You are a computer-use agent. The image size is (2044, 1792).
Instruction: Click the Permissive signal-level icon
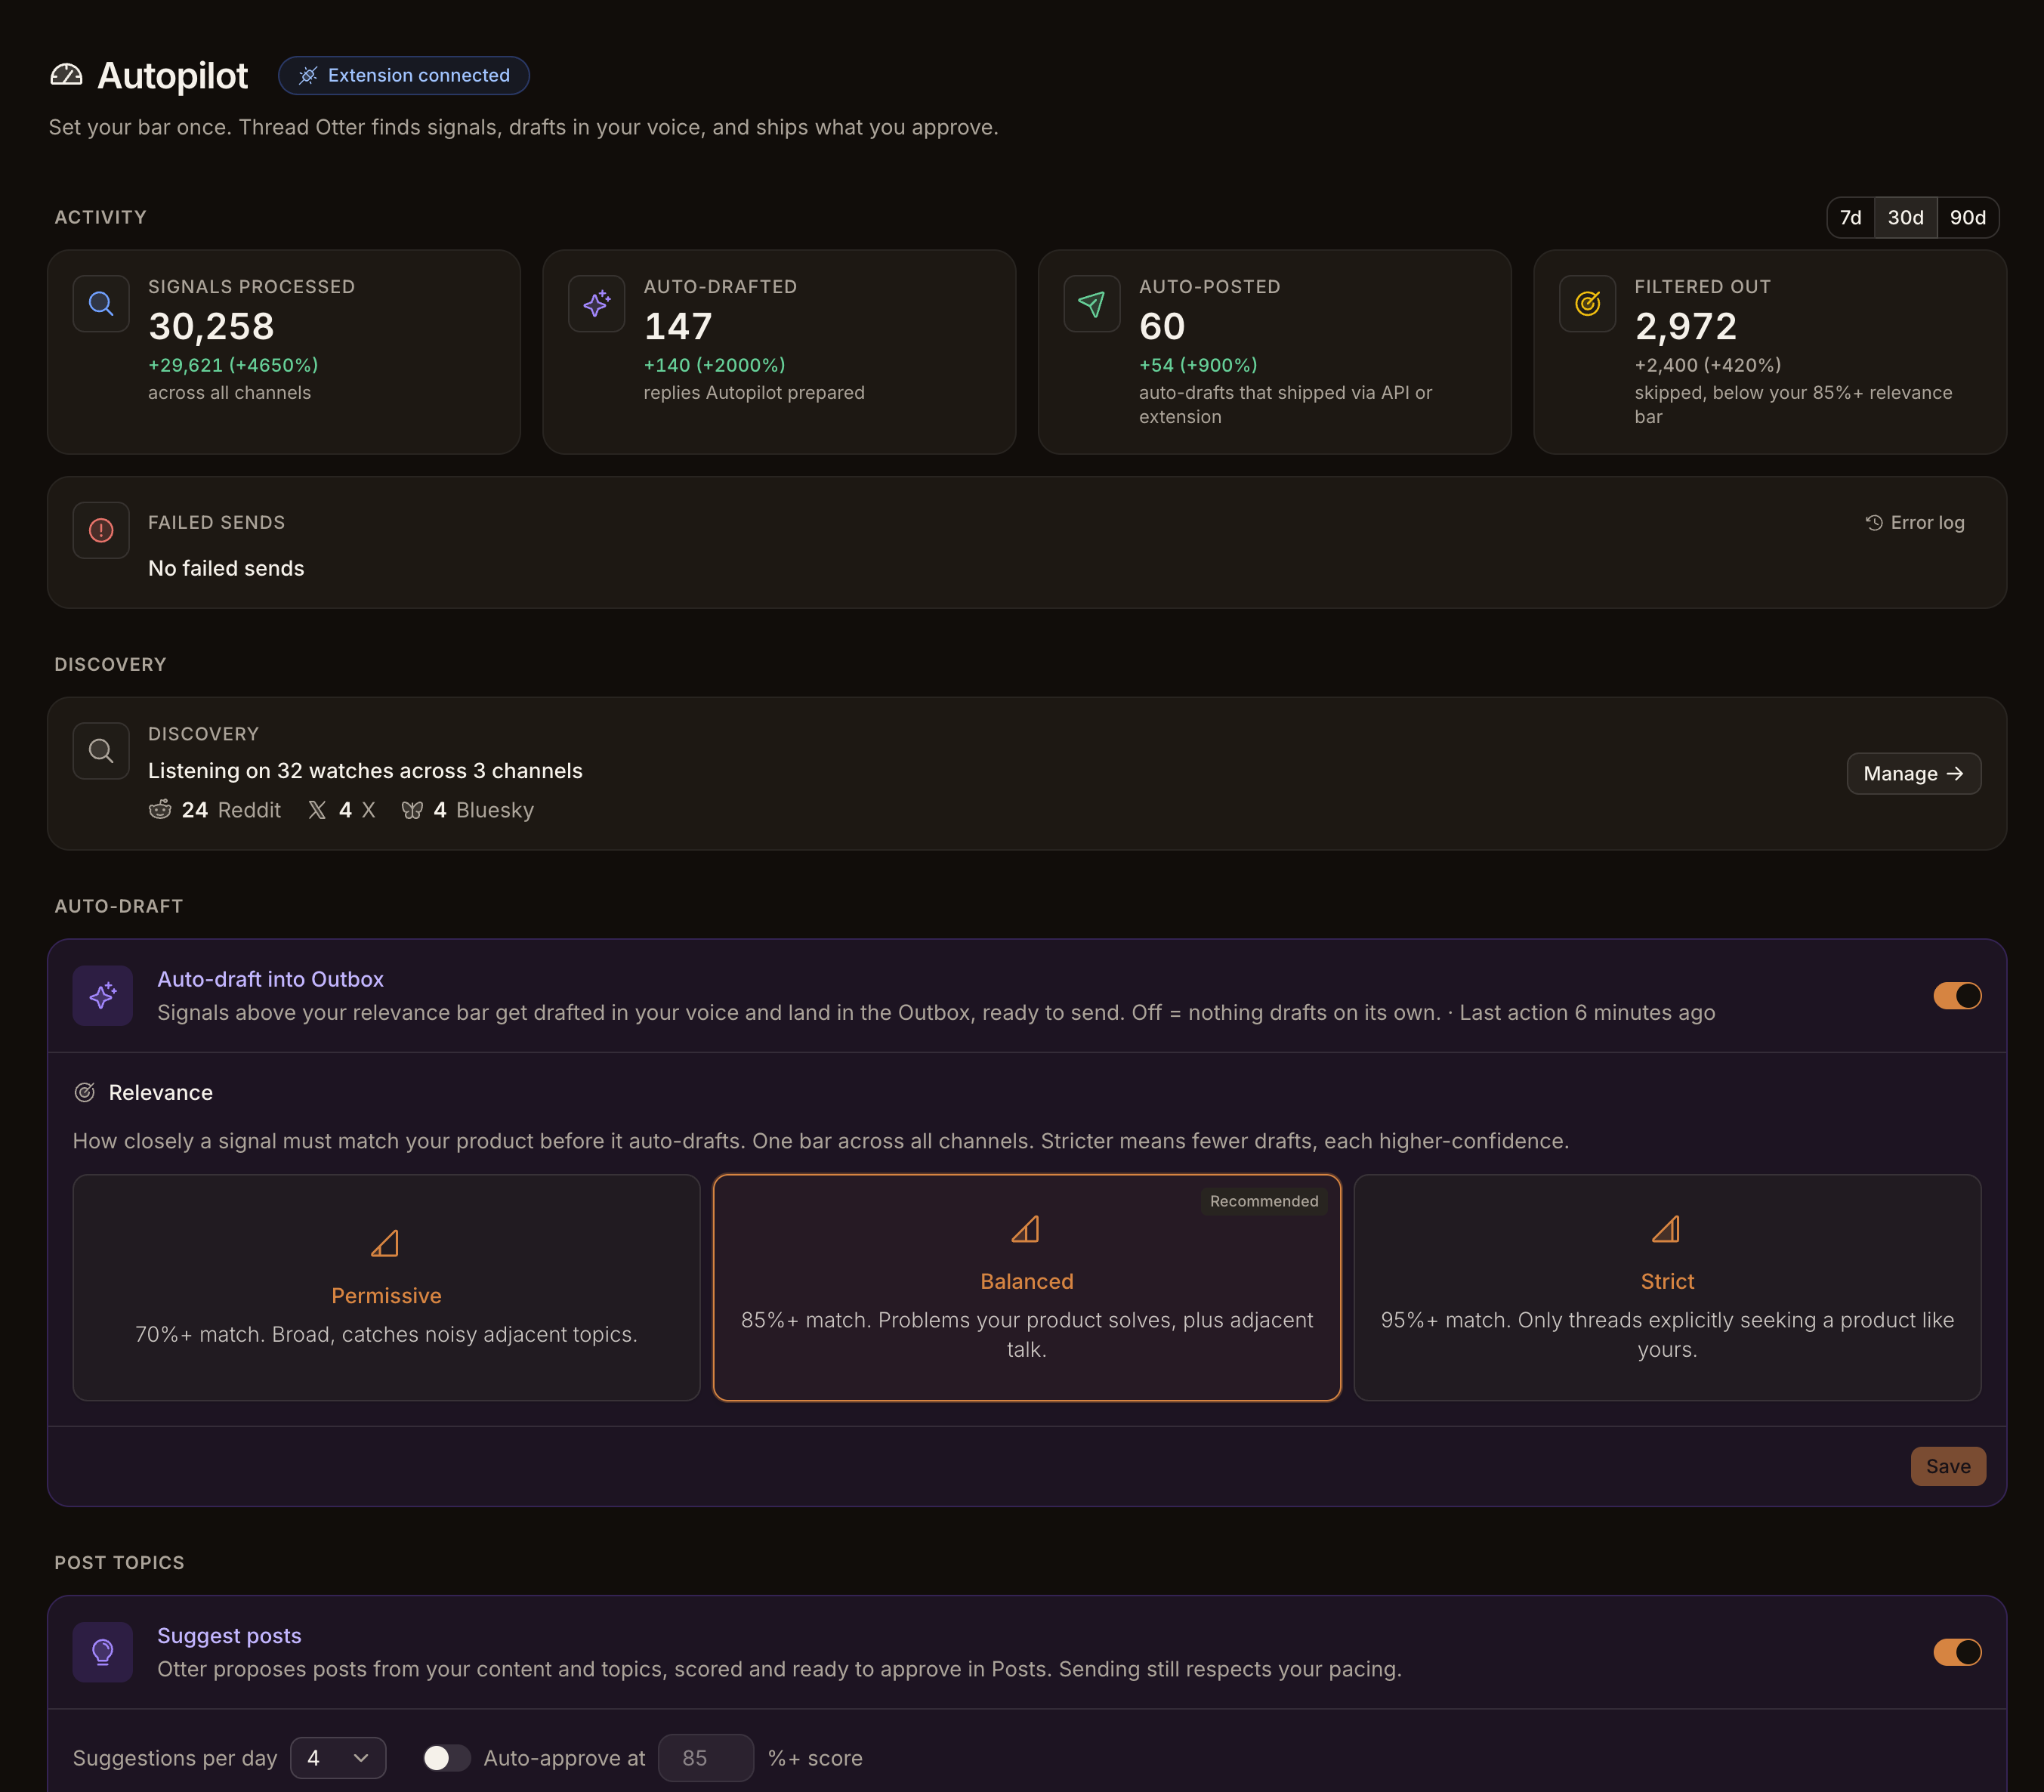(x=386, y=1243)
